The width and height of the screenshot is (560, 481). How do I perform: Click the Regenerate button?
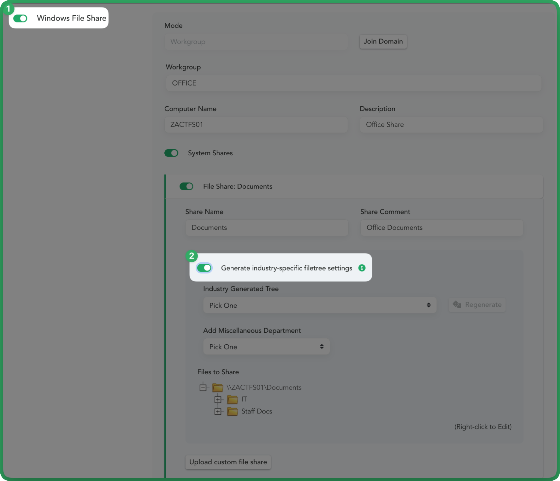[x=477, y=305]
